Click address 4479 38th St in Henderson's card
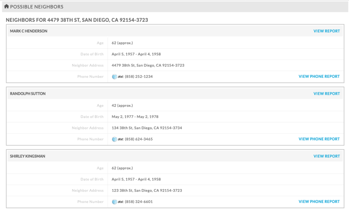Viewport: 349px width, 210px height. (148, 65)
